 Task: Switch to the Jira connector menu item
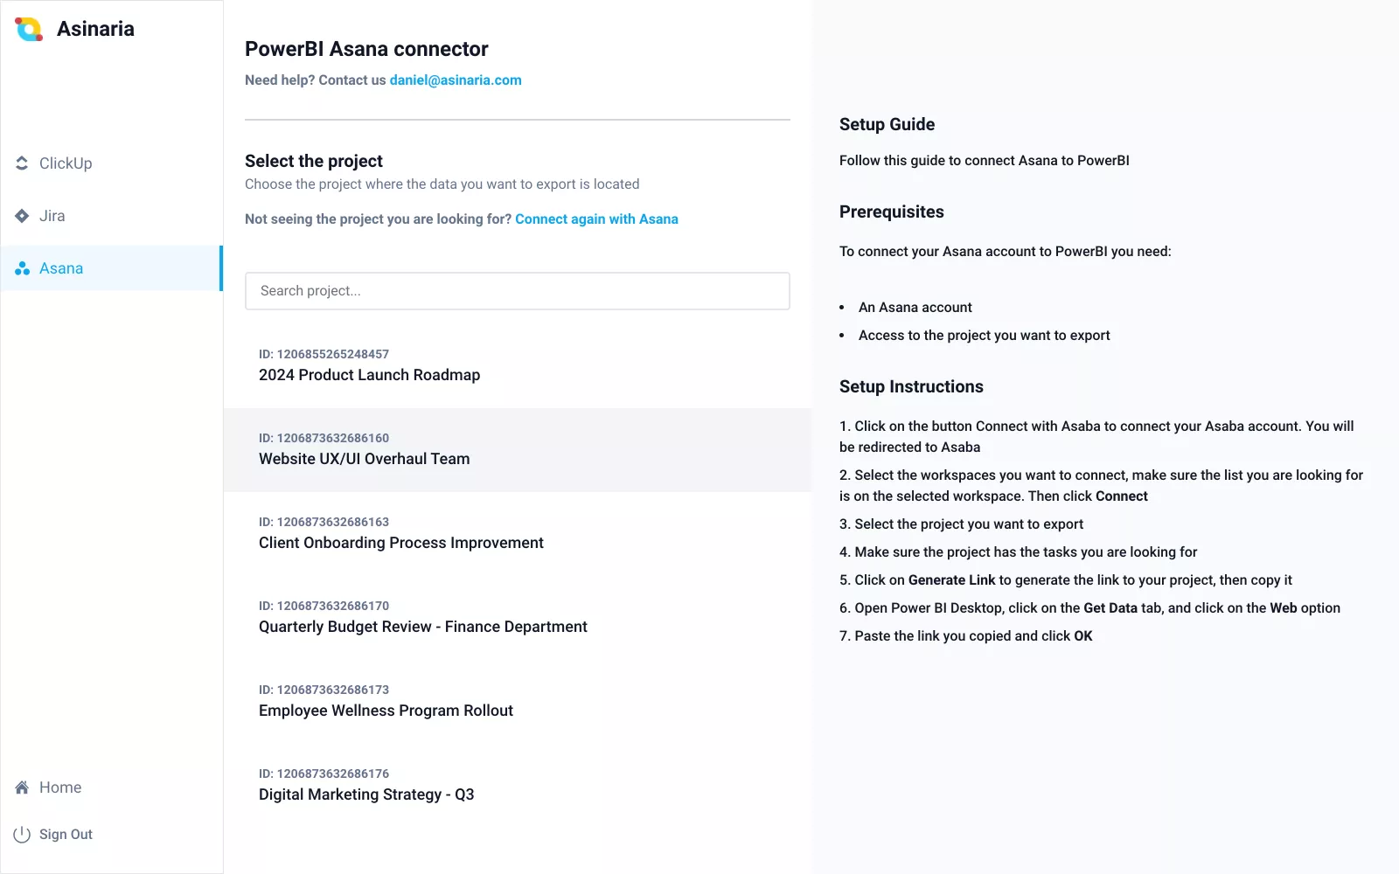(112, 216)
